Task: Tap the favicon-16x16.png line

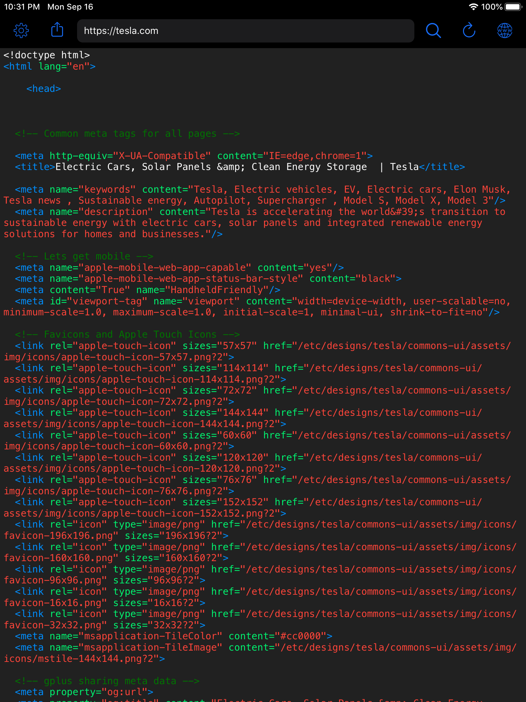Action: click(x=260, y=597)
